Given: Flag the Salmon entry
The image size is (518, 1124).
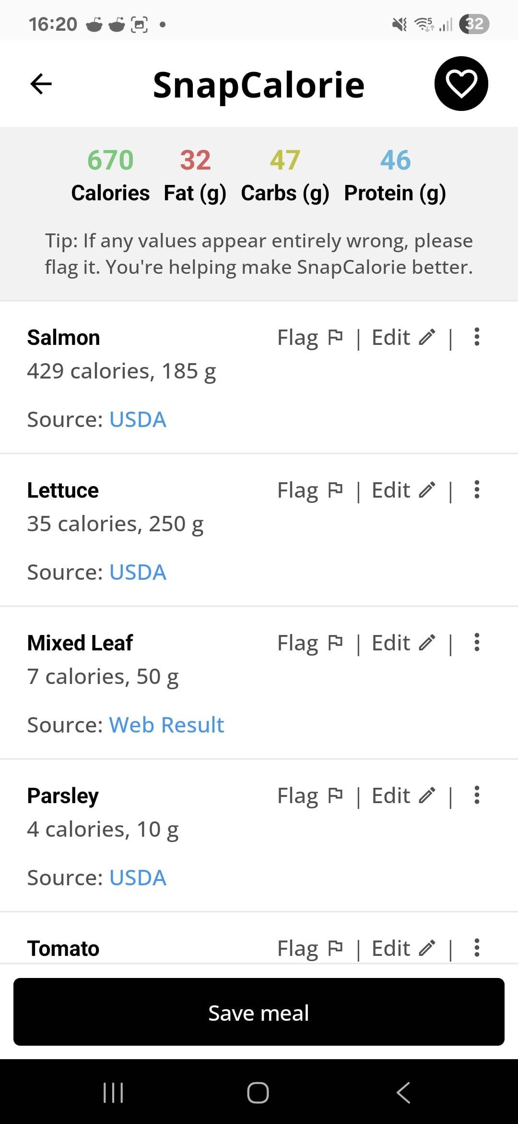Looking at the screenshot, I should pos(310,338).
